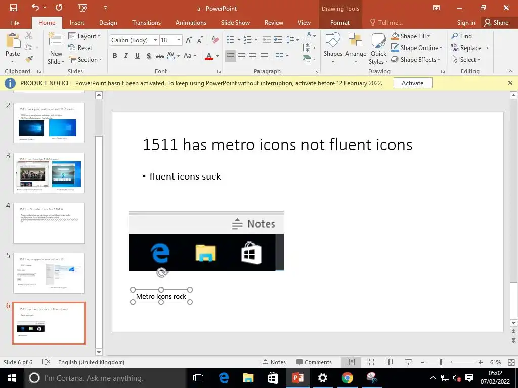Start slideshow from beginning in Quick Access toolbar

(x=82, y=8)
